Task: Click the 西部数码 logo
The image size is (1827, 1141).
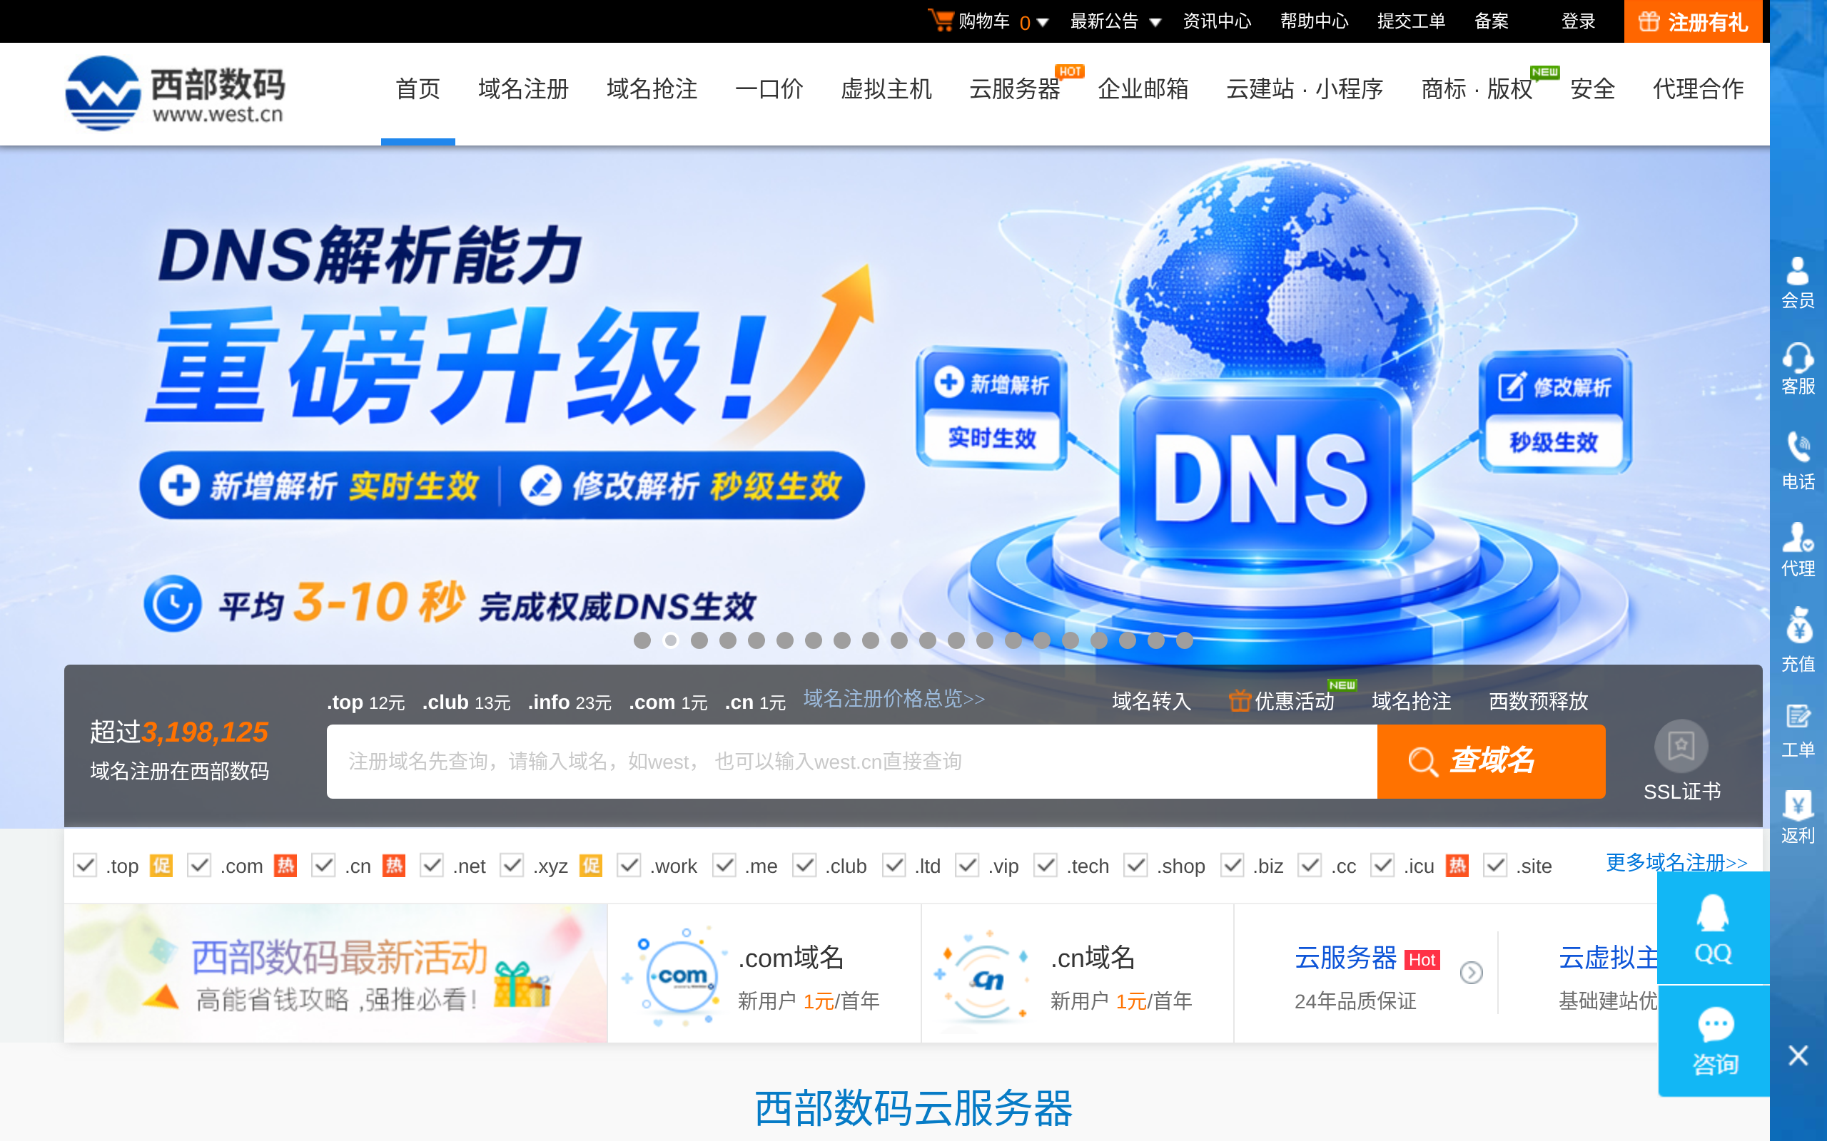Action: [x=175, y=93]
